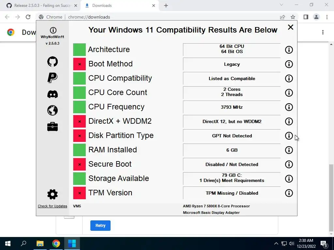Click 'Disabled / Not Detected' result text
Image resolution: width=334 pixels, height=250 pixels.
[232, 164]
